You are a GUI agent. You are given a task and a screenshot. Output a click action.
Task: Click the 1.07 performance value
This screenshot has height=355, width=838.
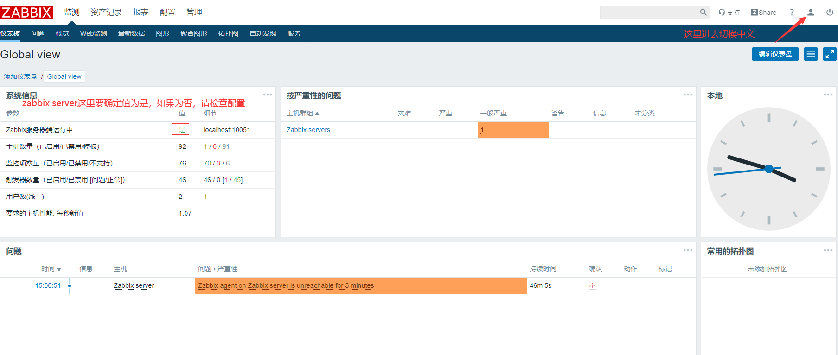185,213
